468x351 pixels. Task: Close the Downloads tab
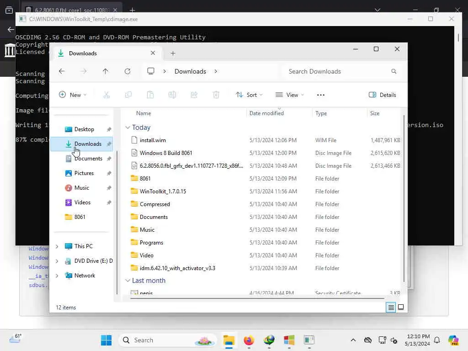tap(153, 53)
